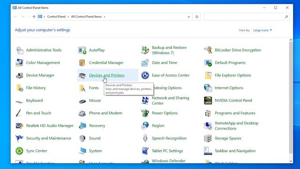Open the Administrative Tools icon
The height and width of the screenshot is (169, 300).
(20, 50)
